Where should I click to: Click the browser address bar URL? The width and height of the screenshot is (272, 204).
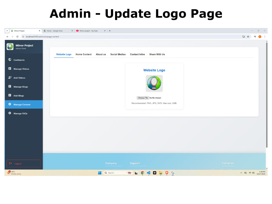point(42,37)
